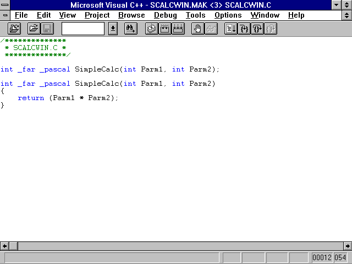
Task: Click the Build project toolbar icon
Action: (x=164, y=29)
